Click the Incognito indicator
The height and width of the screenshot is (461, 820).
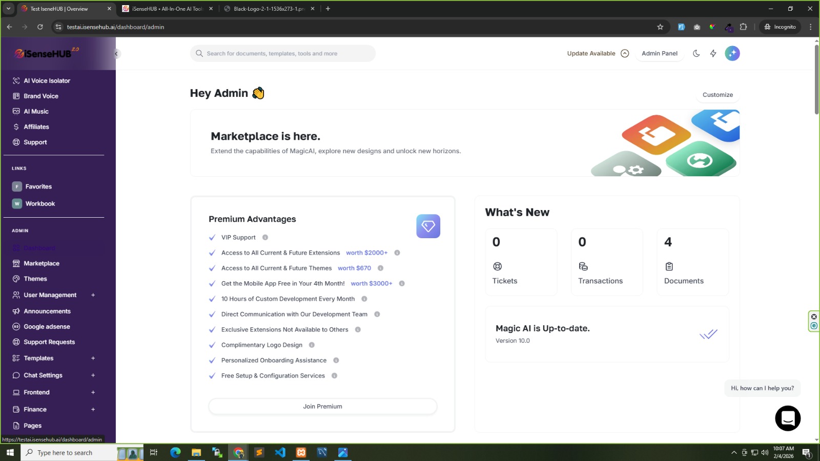[x=780, y=27]
